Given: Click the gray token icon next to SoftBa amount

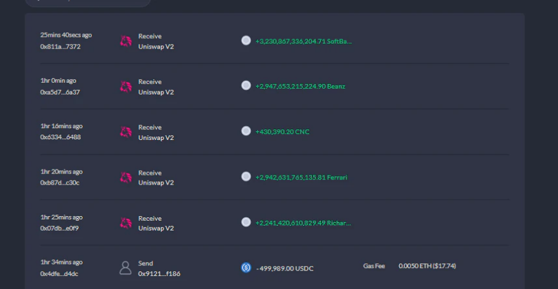Looking at the screenshot, I should (246, 41).
